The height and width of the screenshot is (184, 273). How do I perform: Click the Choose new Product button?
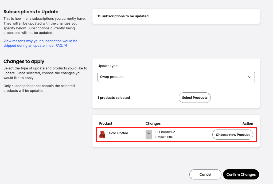click(x=232, y=135)
